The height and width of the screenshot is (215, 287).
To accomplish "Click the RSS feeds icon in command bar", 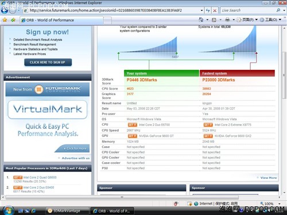I will click(214, 20).
